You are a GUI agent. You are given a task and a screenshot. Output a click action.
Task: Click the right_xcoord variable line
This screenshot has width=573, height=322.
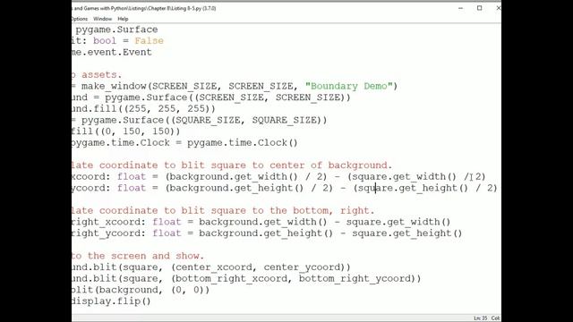[x=261, y=222]
